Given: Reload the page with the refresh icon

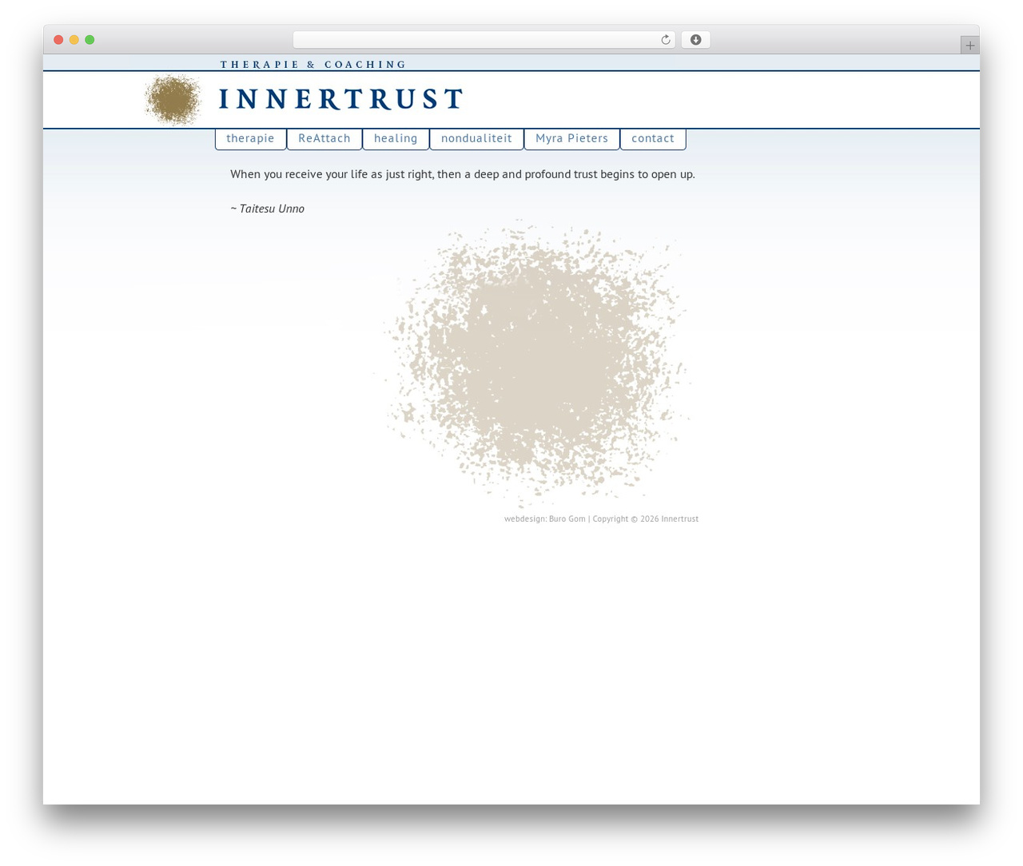Looking at the screenshot, I should coord(665,40).
